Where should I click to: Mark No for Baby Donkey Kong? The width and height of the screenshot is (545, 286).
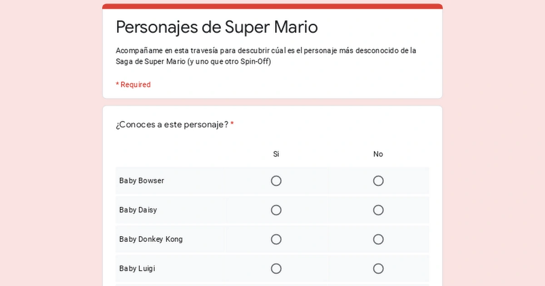(x=378, y=240)
